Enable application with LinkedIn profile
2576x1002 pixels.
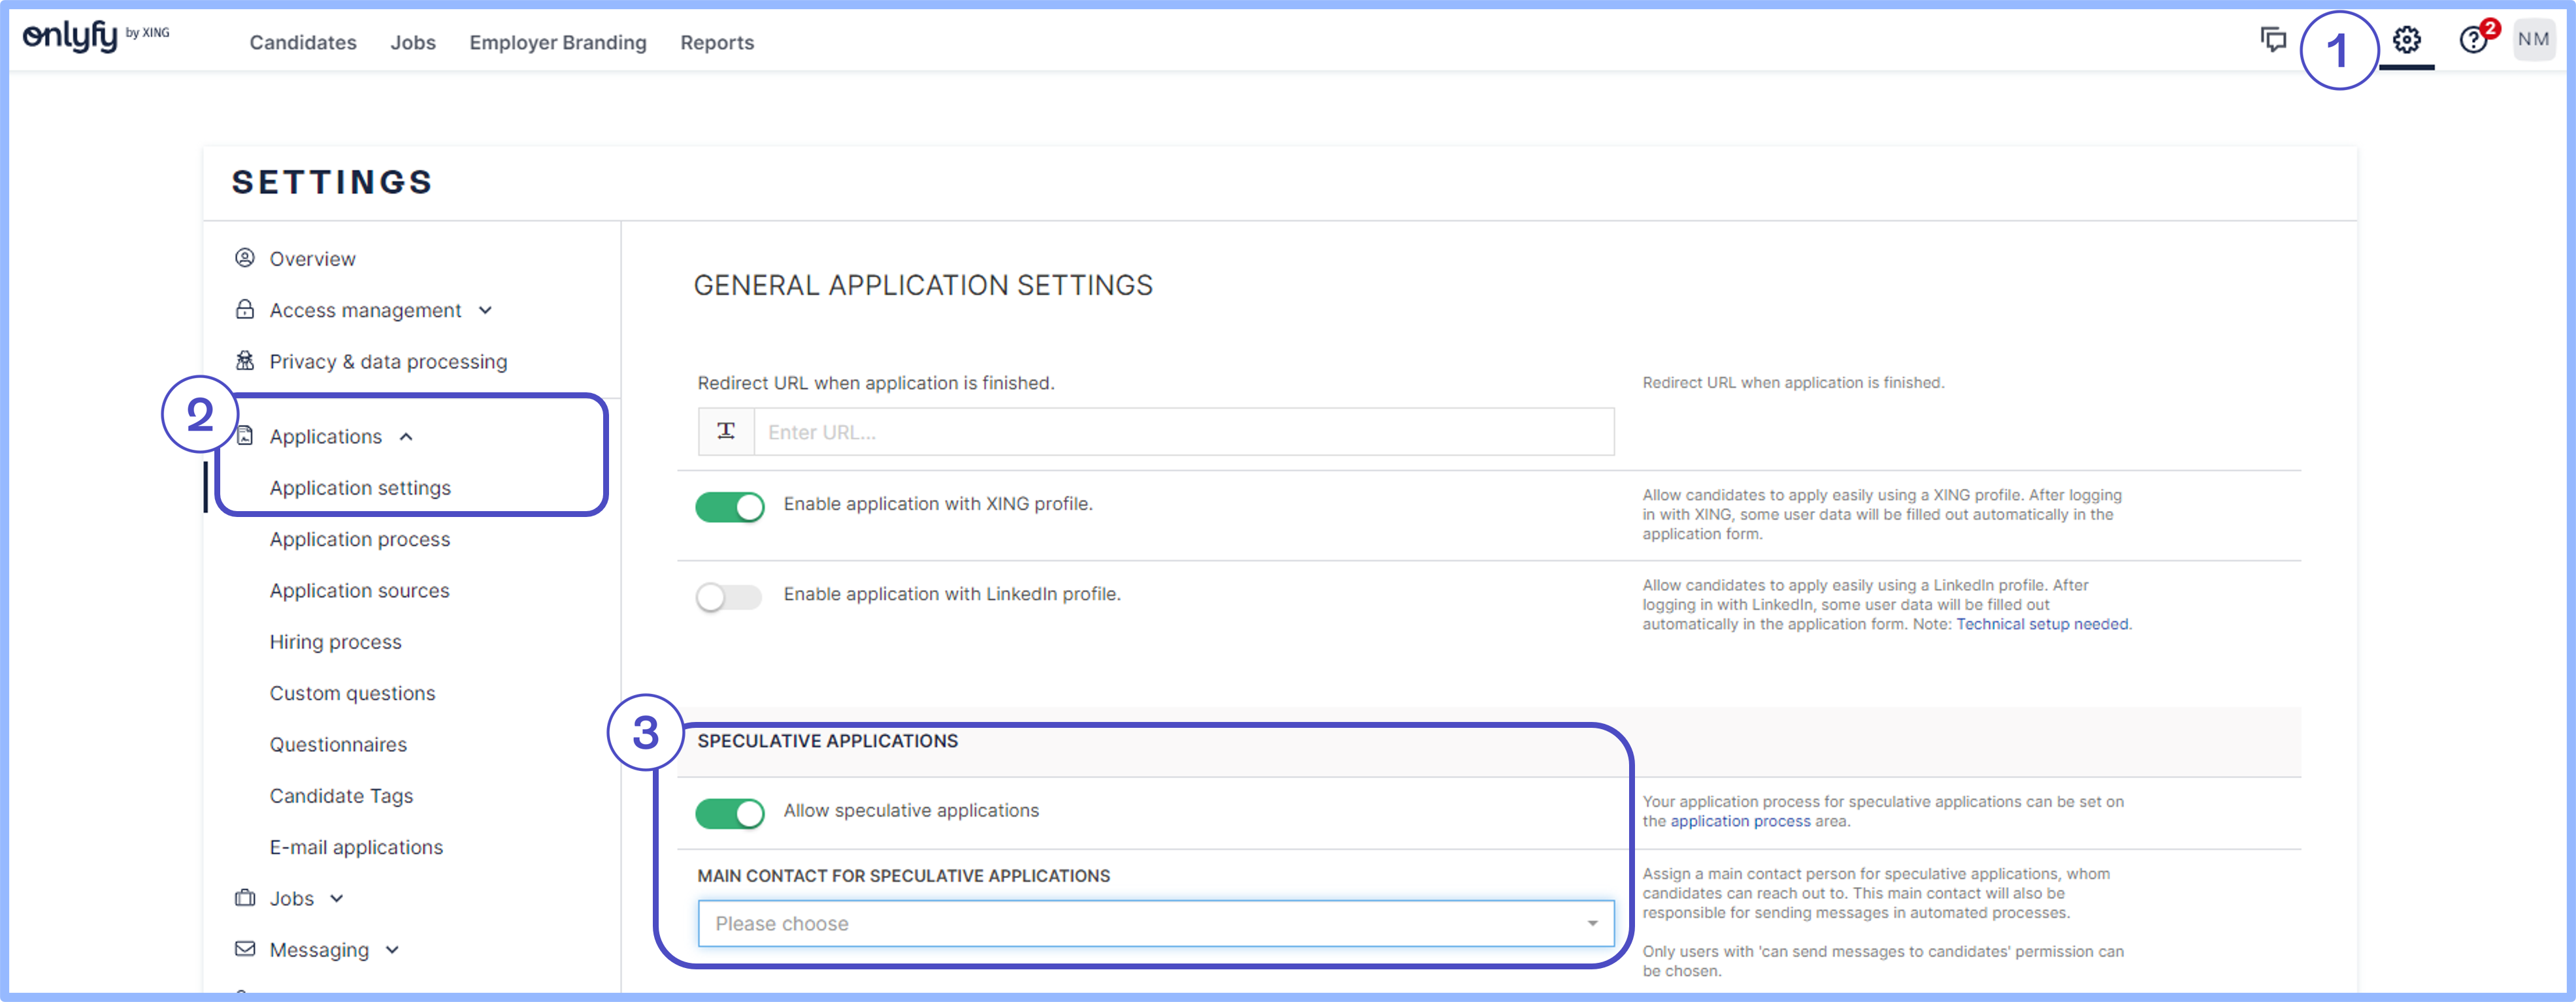[x=729, y=597]
